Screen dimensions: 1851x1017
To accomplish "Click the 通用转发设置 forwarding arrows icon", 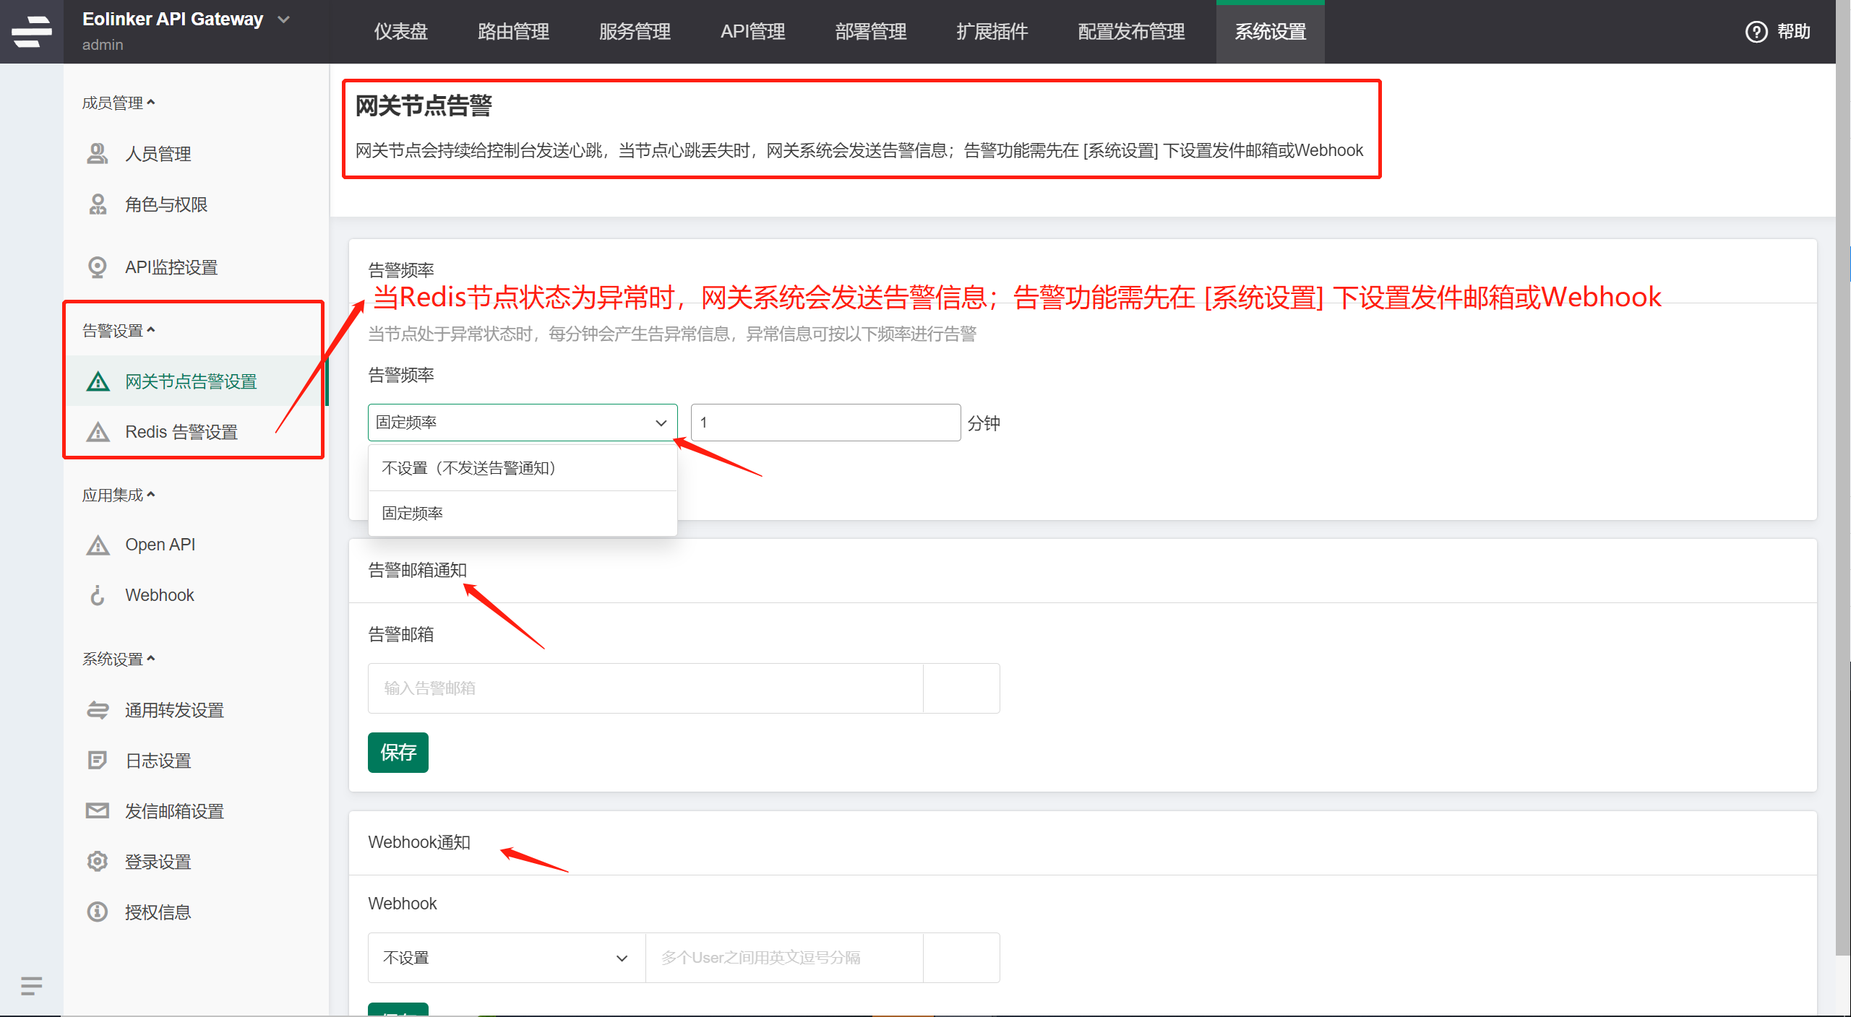I will click(x=98, y=710).
